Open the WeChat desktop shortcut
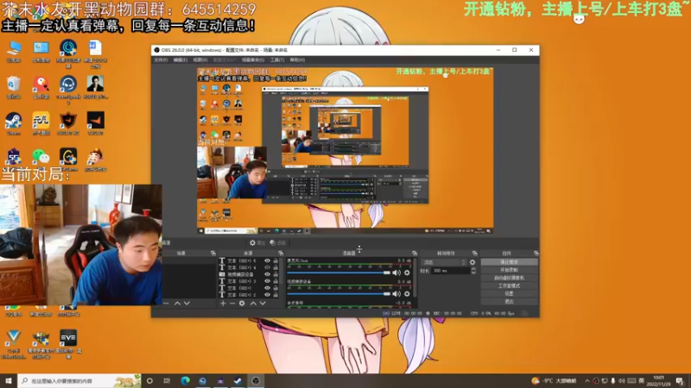The image size is (691, 388). pyautogui.click(x=41, y=159)
